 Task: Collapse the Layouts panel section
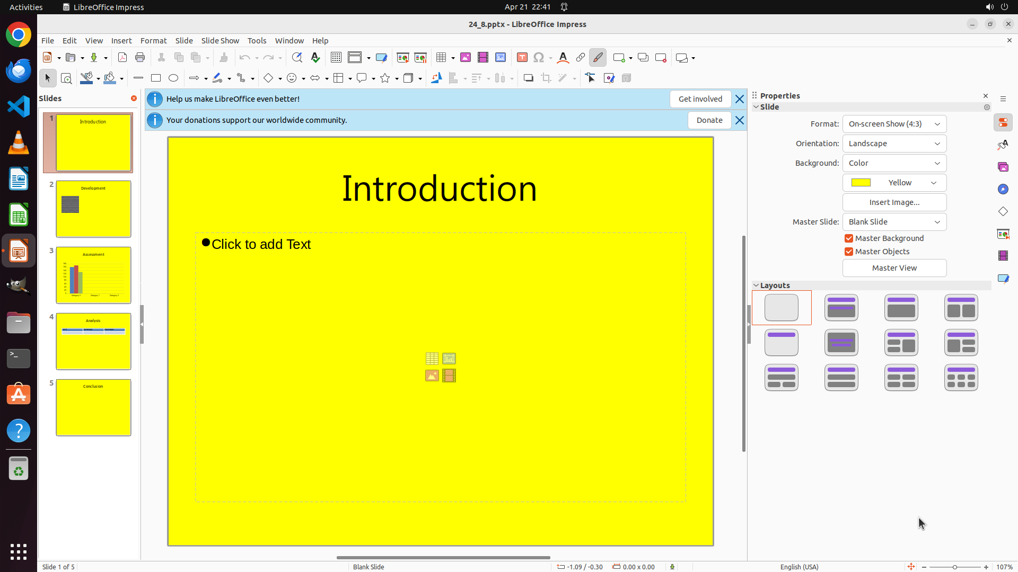click(757, 285)
